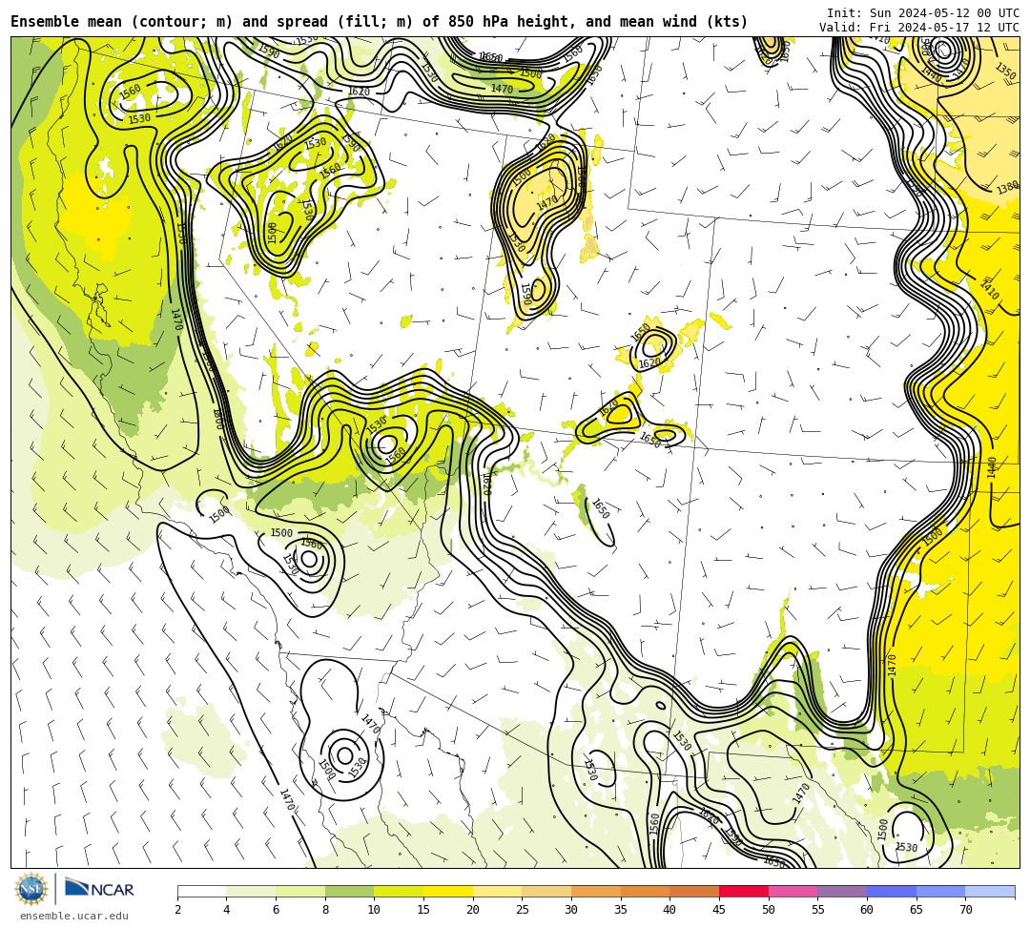Click the '1410' contour label on the right side
The height and width of the screenshot is (928, 1030).
(989, 290)
